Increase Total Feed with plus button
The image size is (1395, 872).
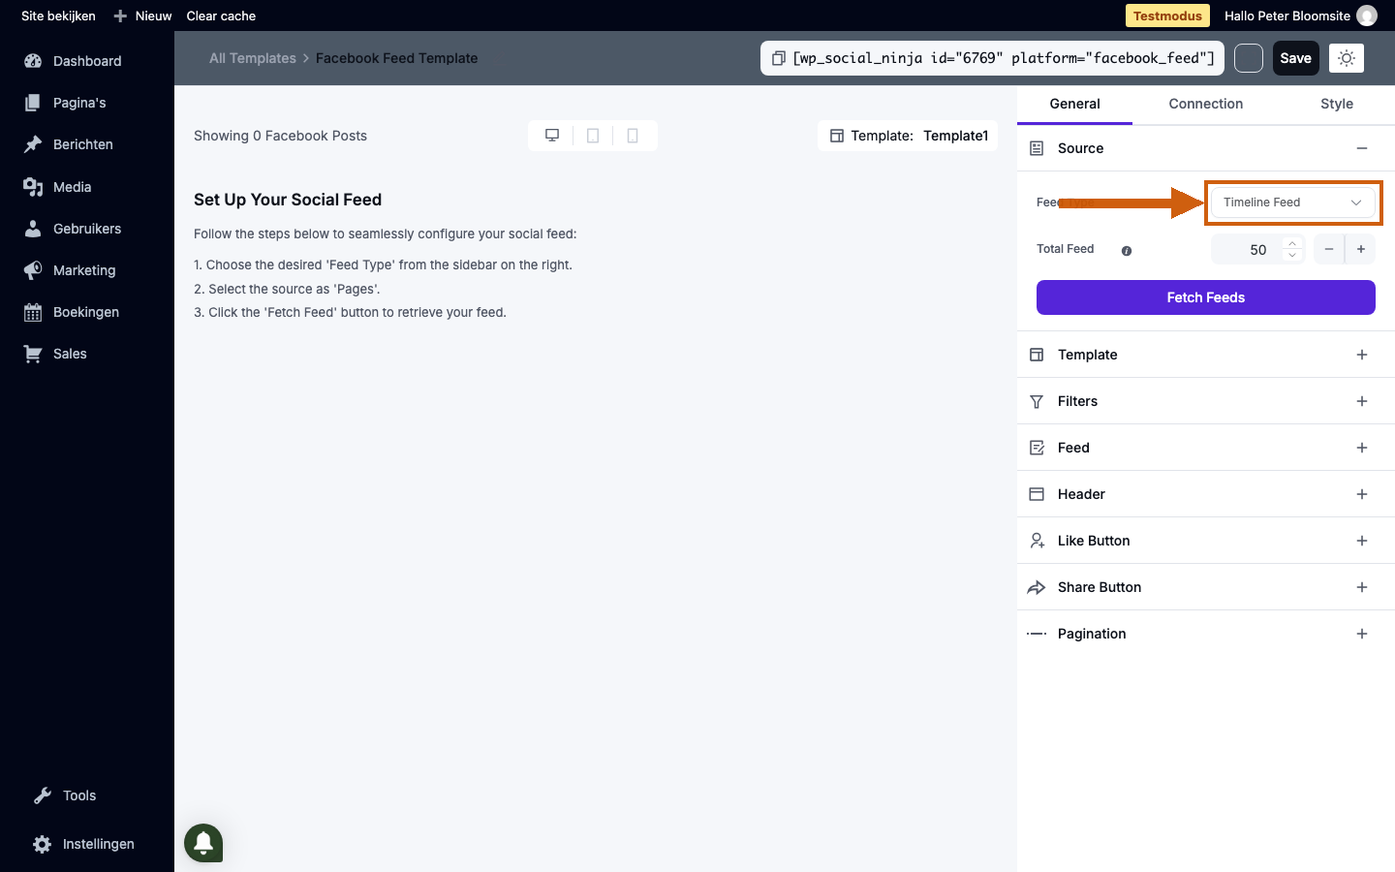click(x=1361, y=249)
